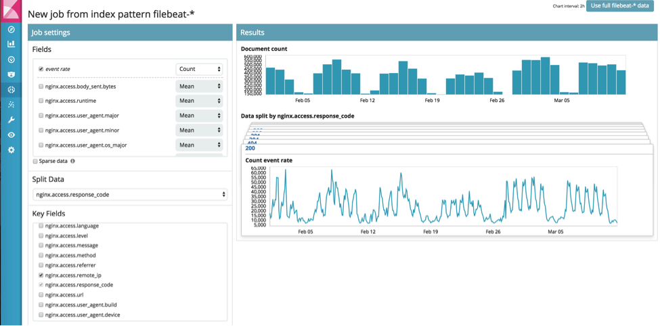Viewport: 660px width, 326px height.
Task: Open Management via the gear icon
Action: tap(12, 149)
